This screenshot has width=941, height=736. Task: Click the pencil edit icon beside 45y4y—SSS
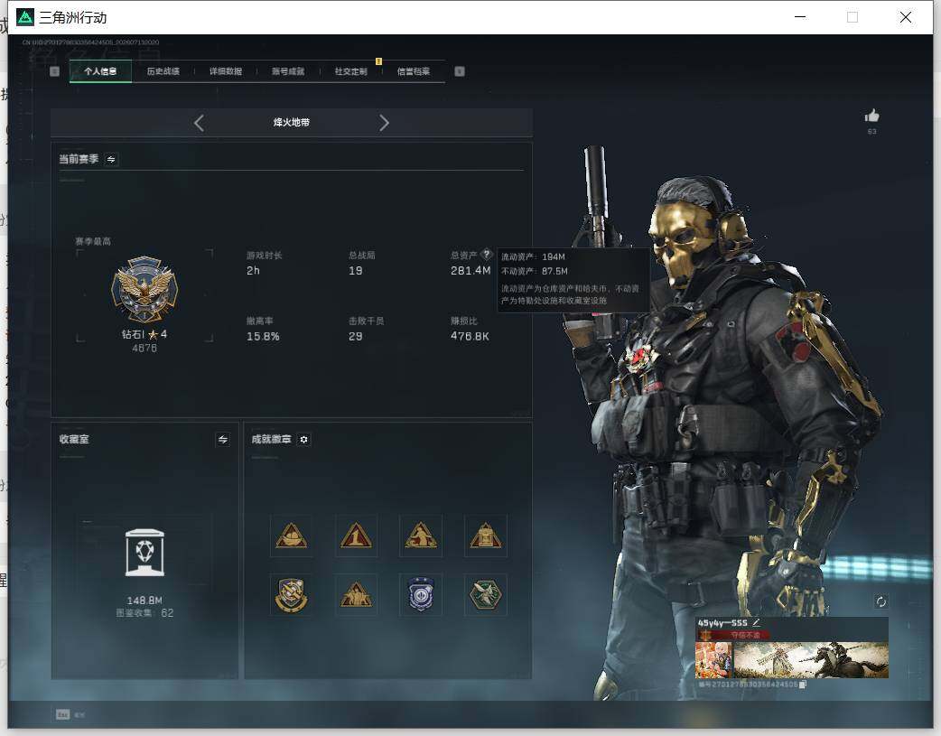click(x=756, y=622)
